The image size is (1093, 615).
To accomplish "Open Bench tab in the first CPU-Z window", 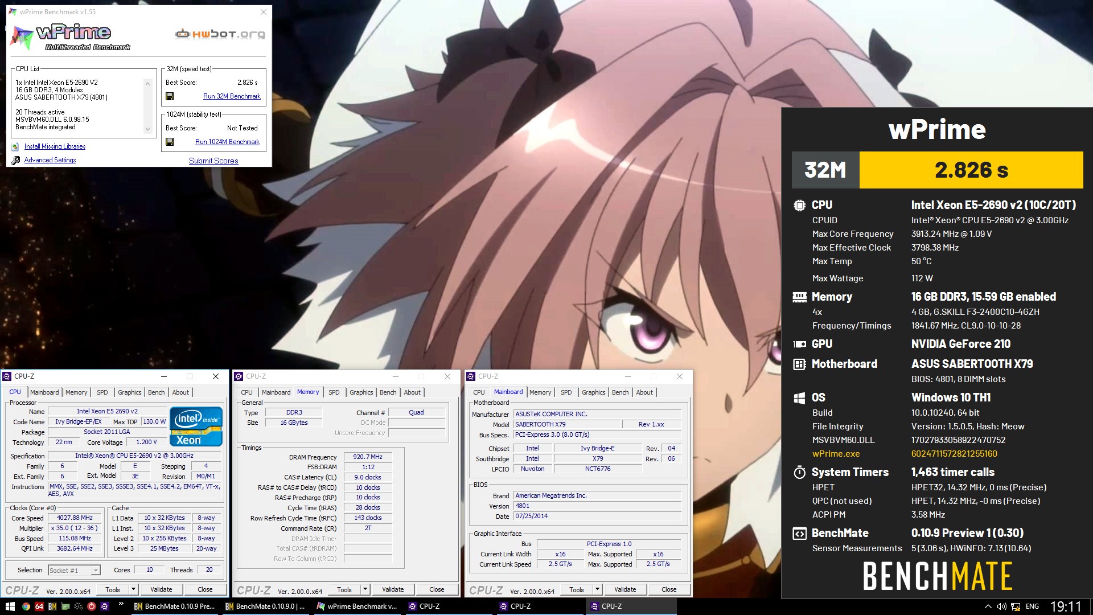I will pyautogui.click(x=157, y=392).
